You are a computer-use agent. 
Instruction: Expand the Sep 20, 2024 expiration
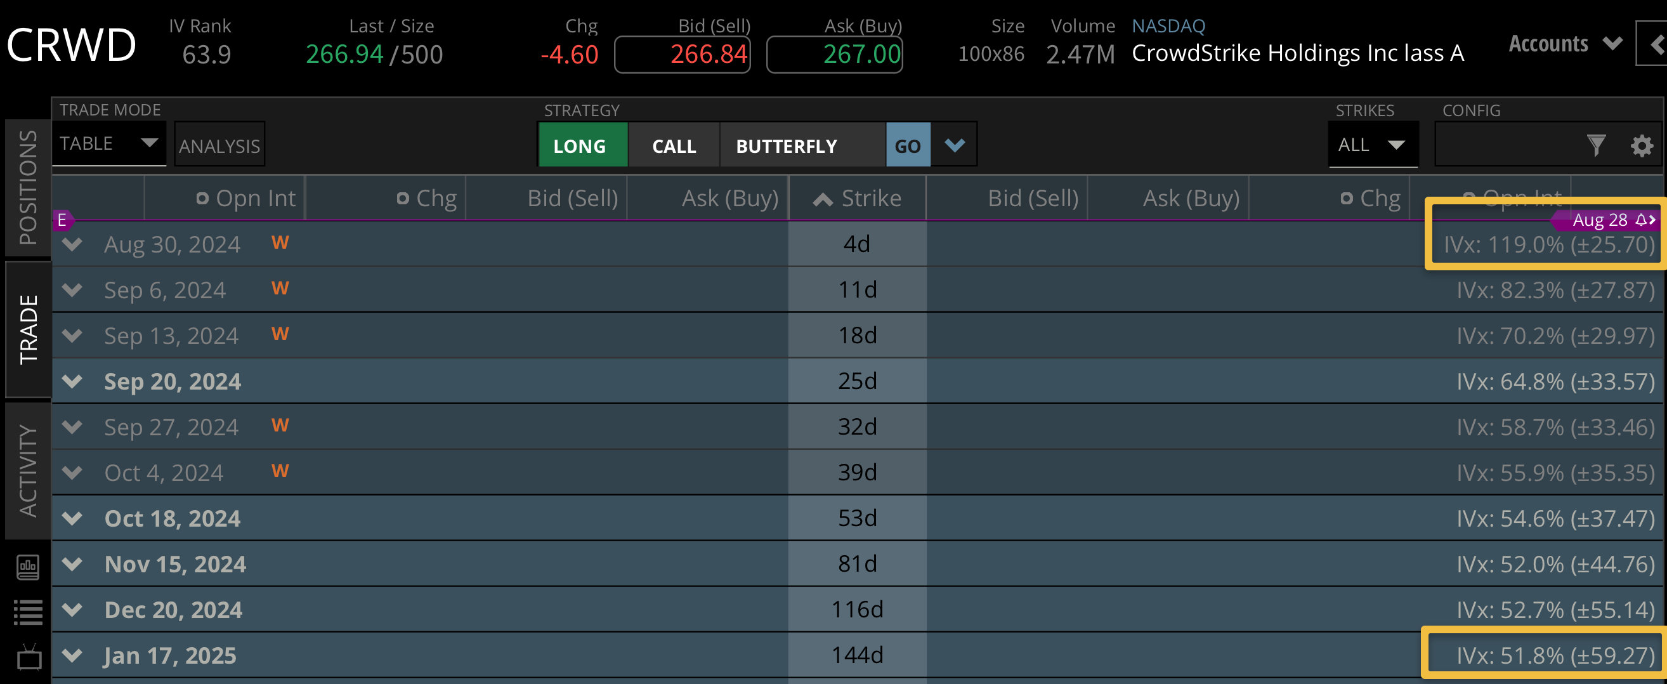coord(72,381)
